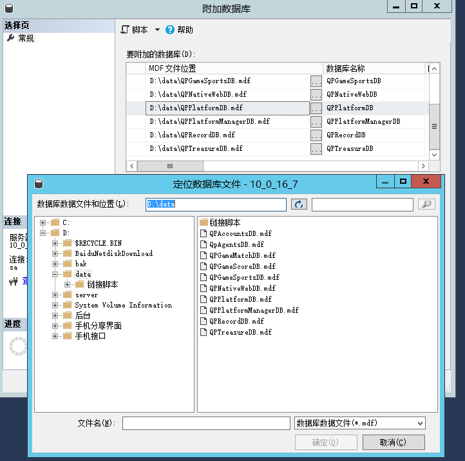This screenshot has height=461, width=465.
Task: Expand the BaiduNetdiskDownload folder node
Action: click(x=55, y=253)
